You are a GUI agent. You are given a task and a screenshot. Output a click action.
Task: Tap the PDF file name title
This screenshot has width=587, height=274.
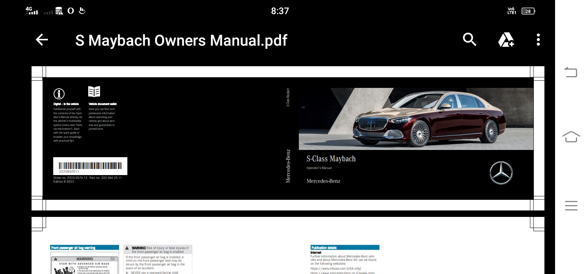(181, 40)
